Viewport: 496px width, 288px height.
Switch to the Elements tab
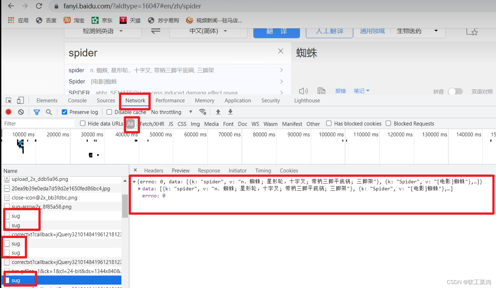(x=47, y=100)
